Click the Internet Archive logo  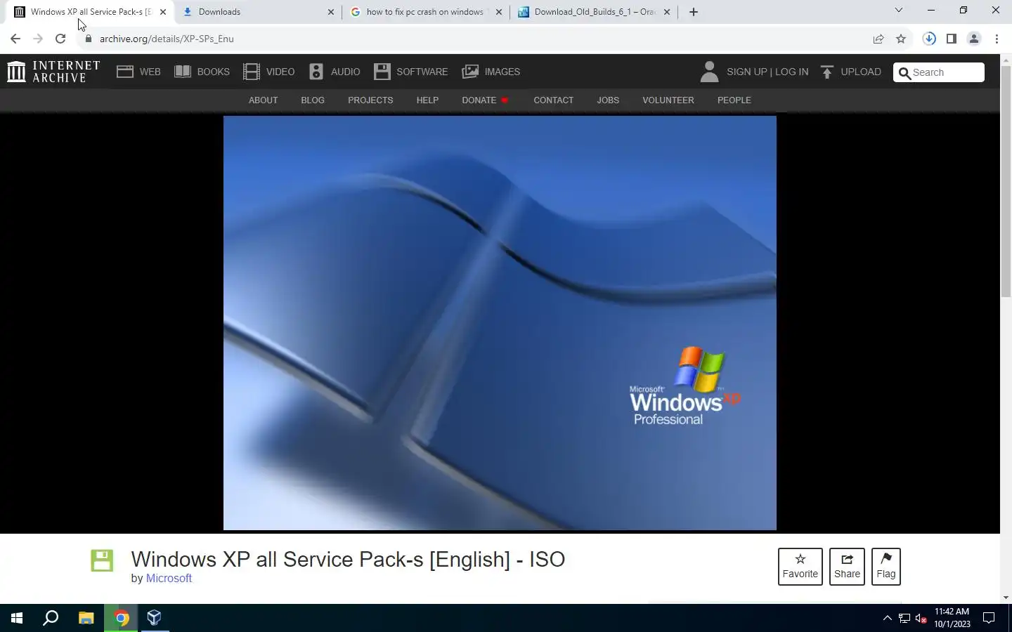(x=53, y=72)
